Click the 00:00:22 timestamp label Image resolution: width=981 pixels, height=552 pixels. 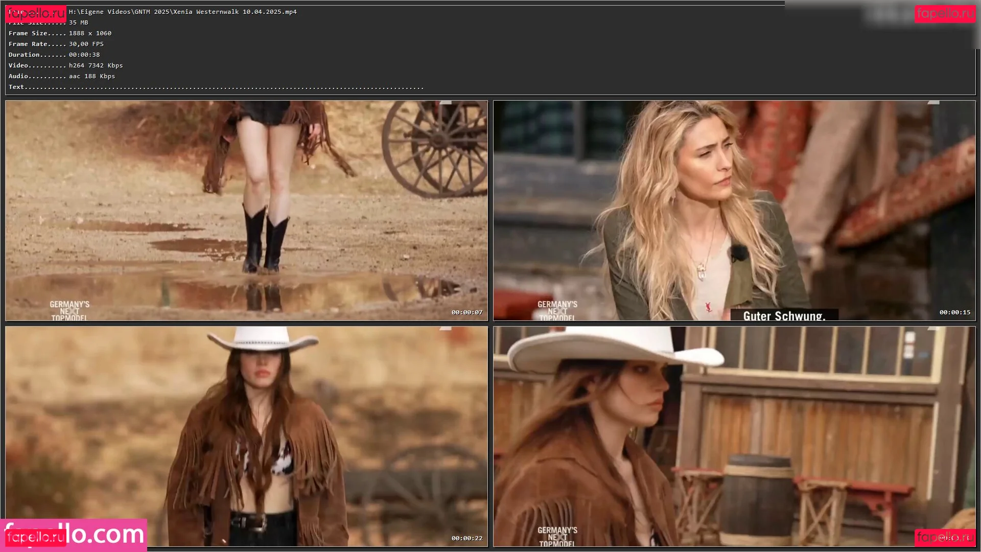[x=466, y=538]
